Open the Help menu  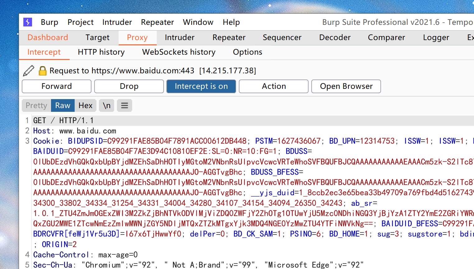[231, 22]
